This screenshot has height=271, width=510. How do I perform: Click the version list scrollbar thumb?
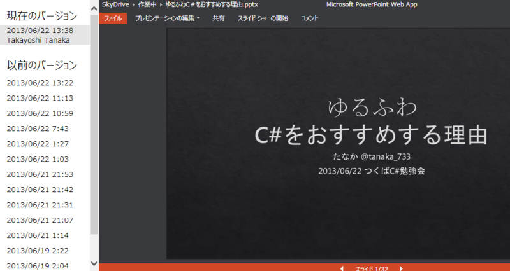tap(94, 124)
